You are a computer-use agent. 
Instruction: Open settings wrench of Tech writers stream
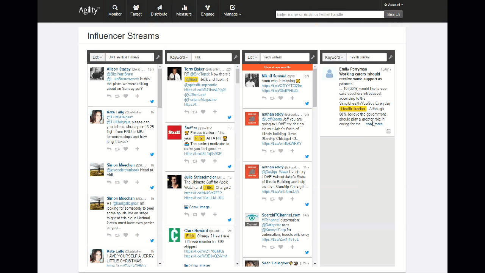[313, 57]
